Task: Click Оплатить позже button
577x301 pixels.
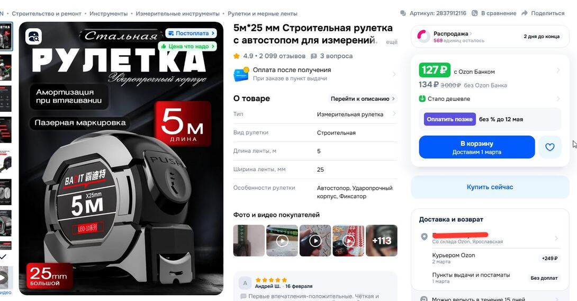Action: pos(449,119)
